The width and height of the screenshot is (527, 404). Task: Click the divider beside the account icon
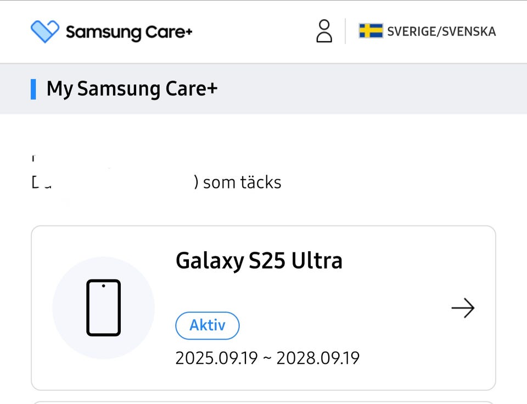(x=345, y=31)
